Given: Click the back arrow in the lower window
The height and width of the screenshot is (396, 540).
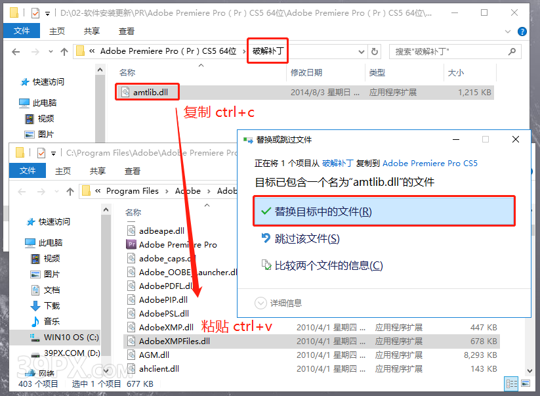Looking at the screenshot, I should (23, 191).
